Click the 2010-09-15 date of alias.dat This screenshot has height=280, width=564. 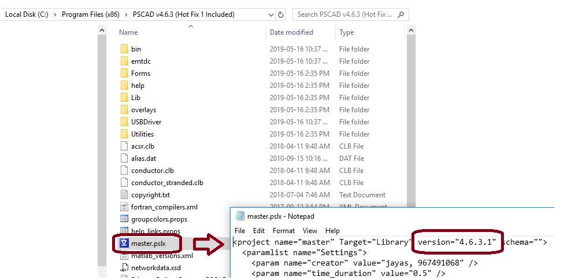point(299,159)
